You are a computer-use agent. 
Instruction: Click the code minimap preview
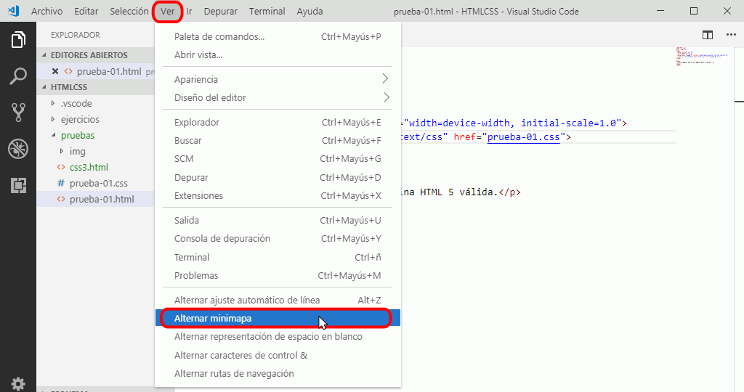click(701, 56)
